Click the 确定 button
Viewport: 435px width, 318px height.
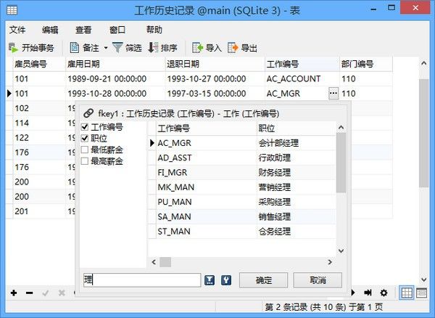point(265,280)
